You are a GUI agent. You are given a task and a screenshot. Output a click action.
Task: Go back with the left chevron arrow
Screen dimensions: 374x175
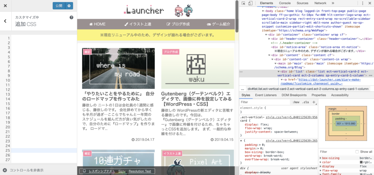click(5, 21)
